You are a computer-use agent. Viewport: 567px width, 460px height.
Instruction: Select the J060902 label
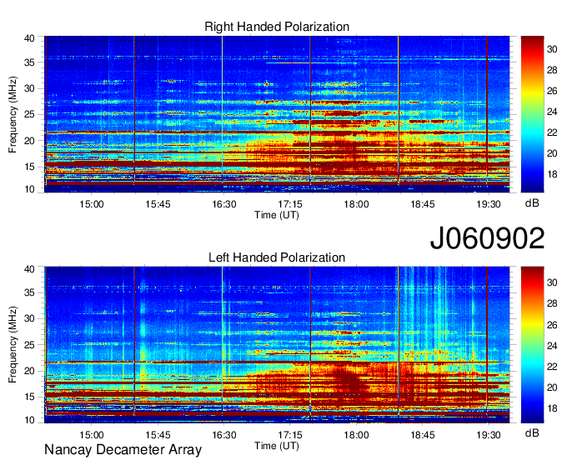pyautogui.click(x=487, y=238)
